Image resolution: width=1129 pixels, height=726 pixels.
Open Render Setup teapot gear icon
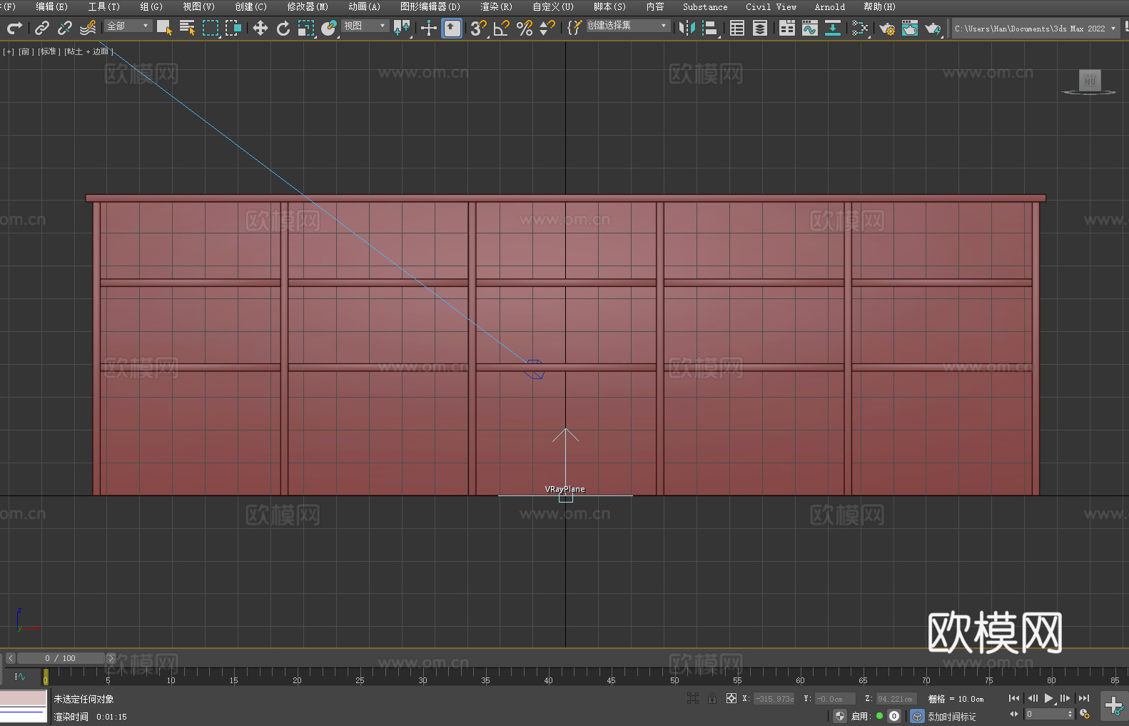[x=887, y=28]
